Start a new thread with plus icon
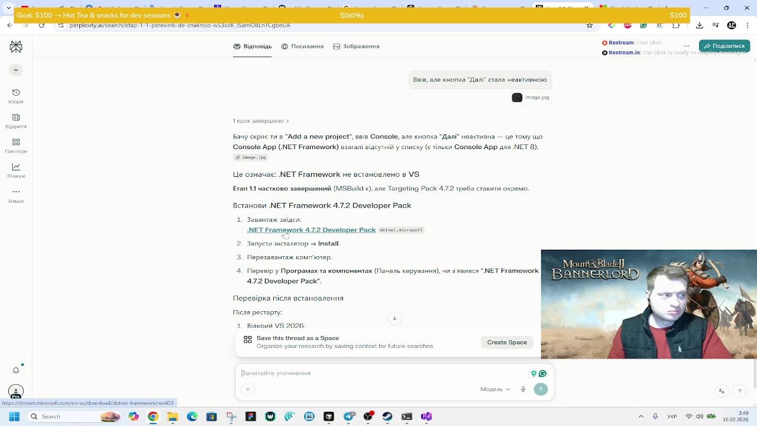 pyautogui.click(x=16, y=70)
